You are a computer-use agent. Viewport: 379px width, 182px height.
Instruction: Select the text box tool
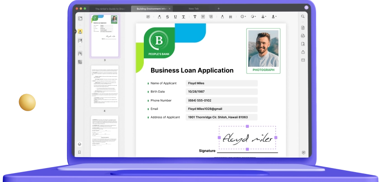[203, 17]
